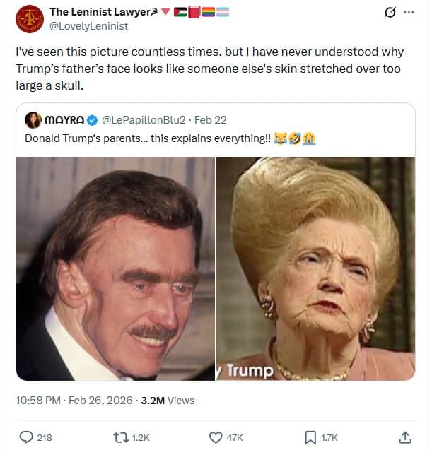Screen dimensions: 432x450
Task: Bookmark the post with the bookmark icon
Action: pos(310,437)
